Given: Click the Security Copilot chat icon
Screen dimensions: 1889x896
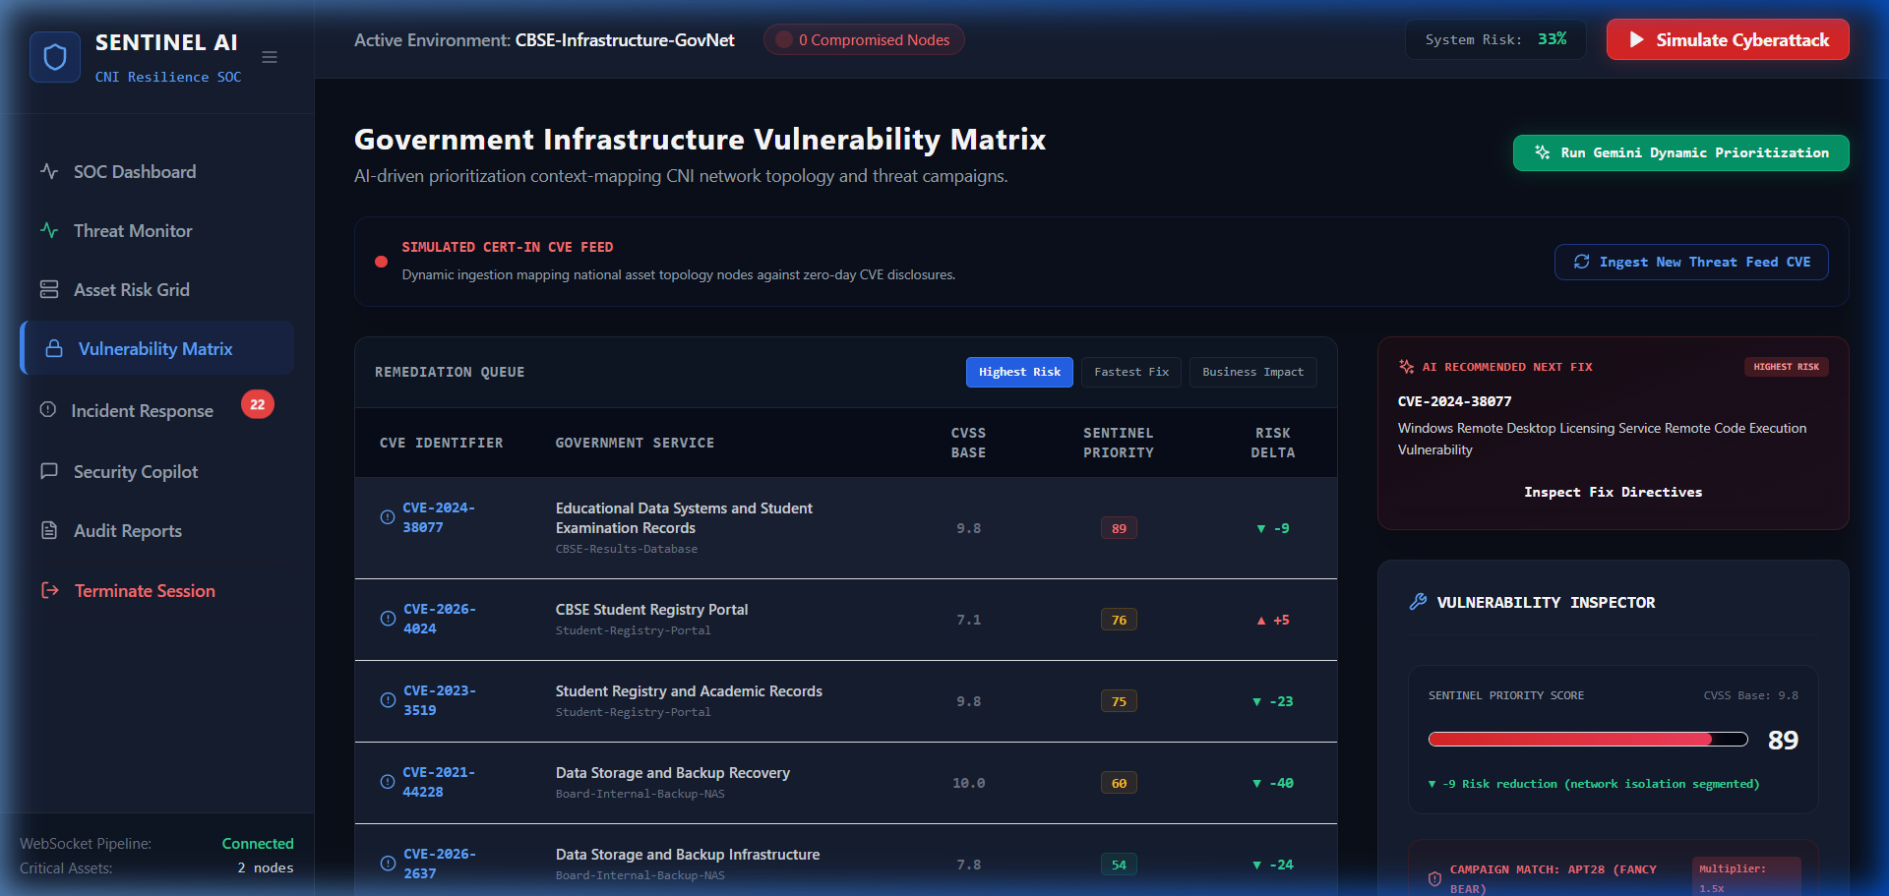Looking at the screenshot, I should click(x=49, y=471).
